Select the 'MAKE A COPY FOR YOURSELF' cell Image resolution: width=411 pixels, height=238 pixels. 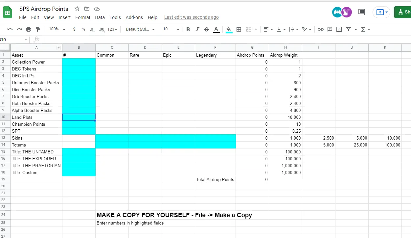click(x=174, y=215)
